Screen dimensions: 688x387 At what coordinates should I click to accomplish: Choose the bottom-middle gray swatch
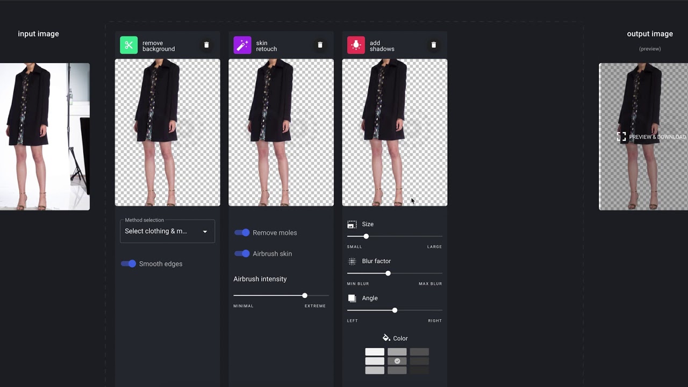pyautogui.click(x=397, y=370)
